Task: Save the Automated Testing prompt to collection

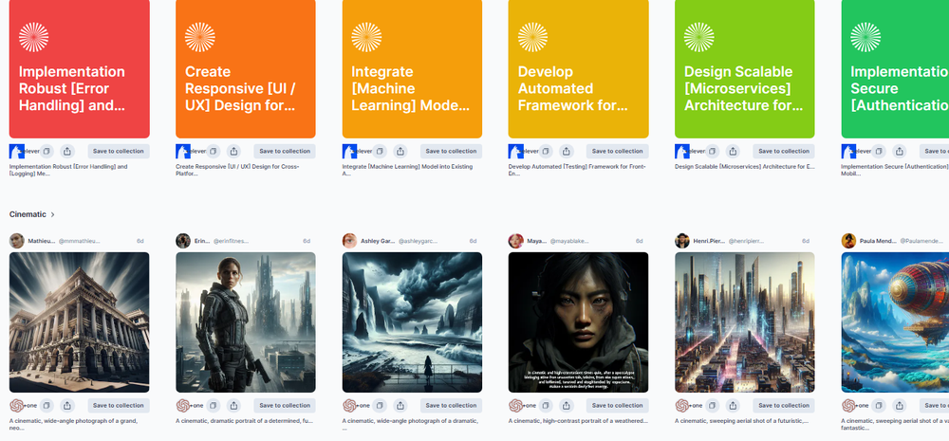Action: (x=618, y=151)
